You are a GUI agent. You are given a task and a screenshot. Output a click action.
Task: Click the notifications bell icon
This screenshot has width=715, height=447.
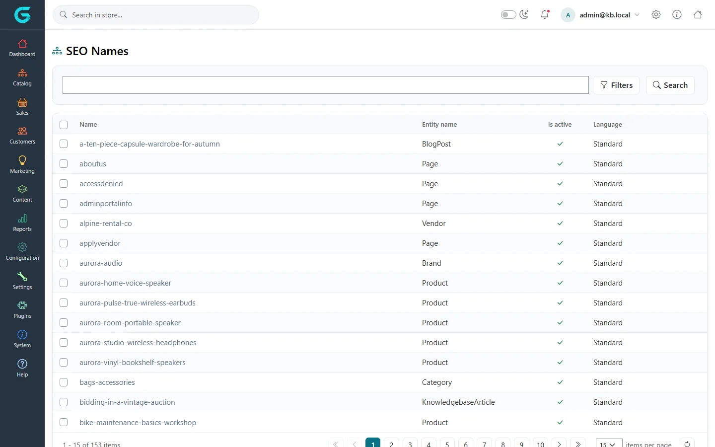coord(545,14)
